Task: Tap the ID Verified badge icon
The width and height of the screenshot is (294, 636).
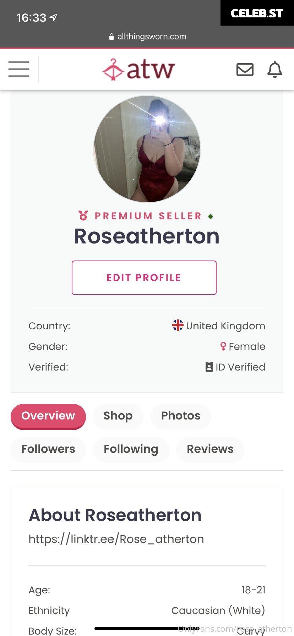Action: point(209,367)
